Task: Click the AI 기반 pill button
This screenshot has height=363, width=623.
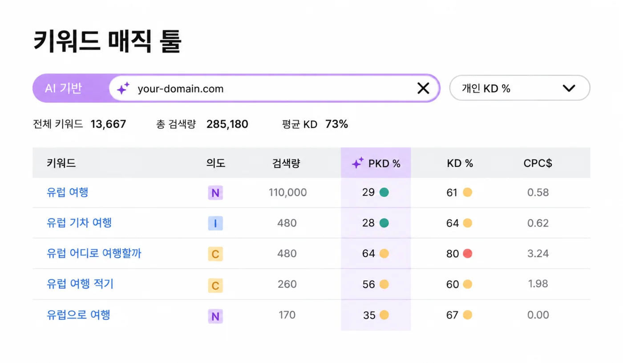Action: [63, 88]
